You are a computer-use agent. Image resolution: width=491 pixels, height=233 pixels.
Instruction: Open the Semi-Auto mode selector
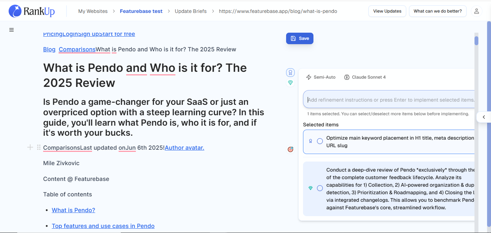[321, 77]
